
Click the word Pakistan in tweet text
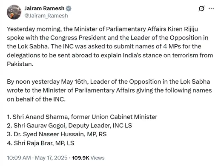[19, 64]
